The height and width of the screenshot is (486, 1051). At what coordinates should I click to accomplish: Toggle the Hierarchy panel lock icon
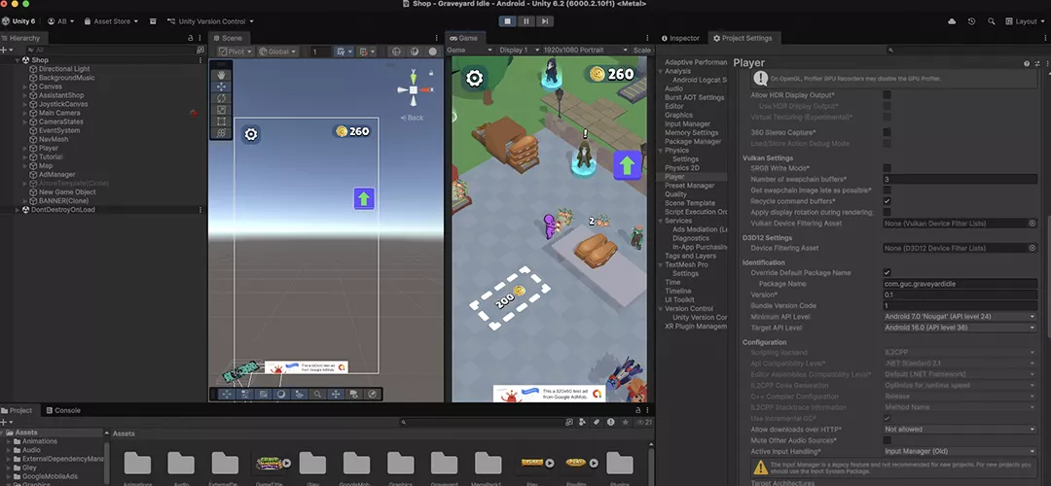(190, 38)
